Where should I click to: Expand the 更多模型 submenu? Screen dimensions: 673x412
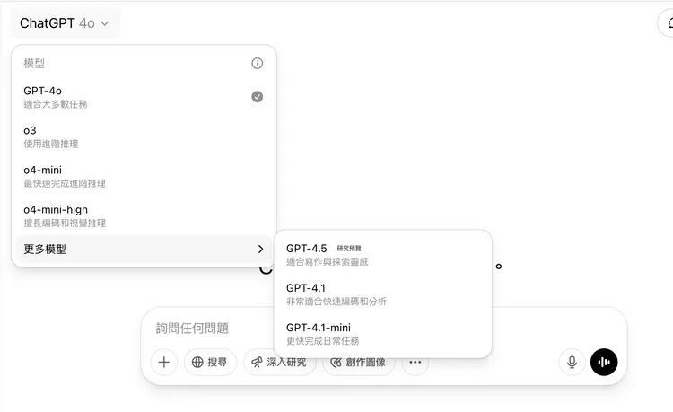click(144, 249)
